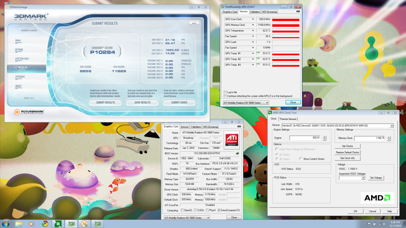Viewport: 406px width, 228px height.
Task: Click the 3DMarkVantage title bar icon
Action: [7, 7]
